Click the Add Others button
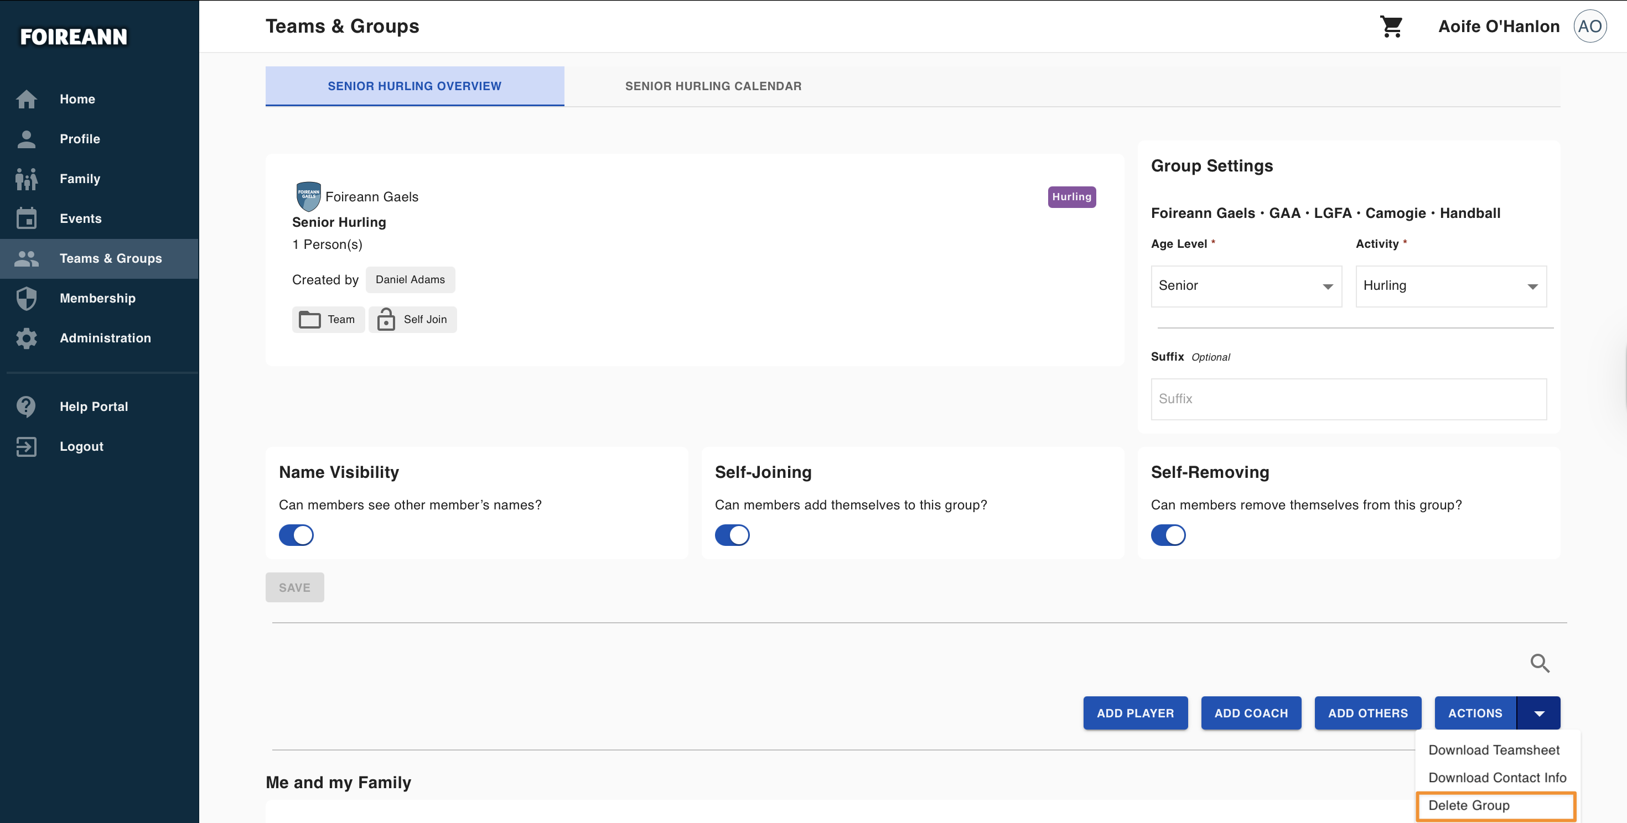Viewport: 1627px width, 823px height. click(x=1367, y=713)
